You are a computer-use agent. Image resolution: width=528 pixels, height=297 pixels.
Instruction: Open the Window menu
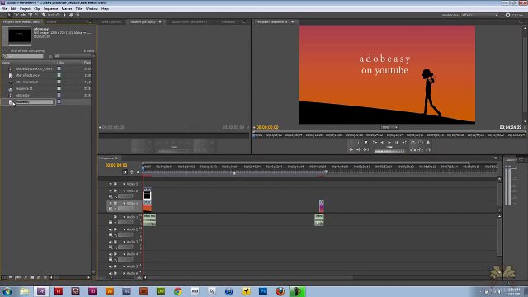point(92,9)
